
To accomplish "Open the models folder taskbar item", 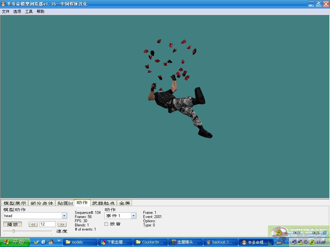I will coord(80,242).
